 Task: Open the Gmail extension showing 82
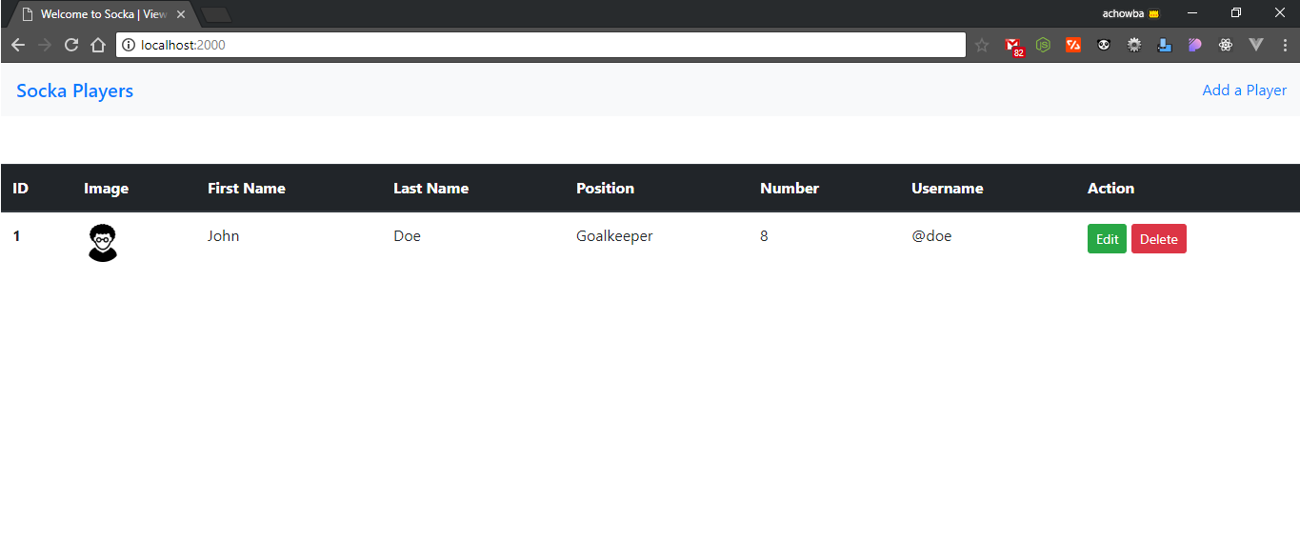(1013, 45)
